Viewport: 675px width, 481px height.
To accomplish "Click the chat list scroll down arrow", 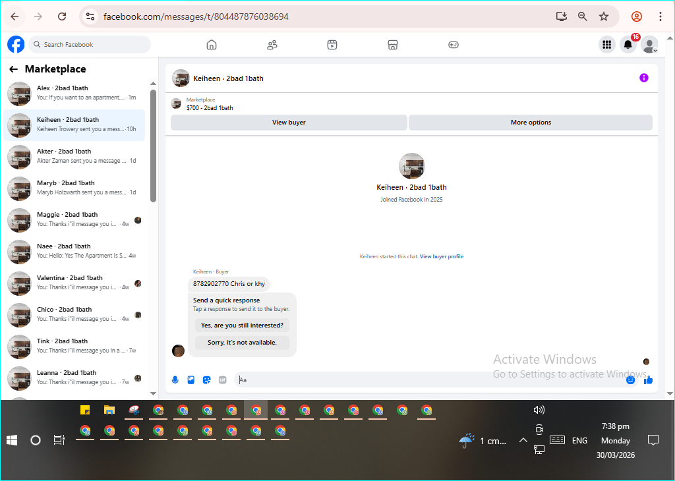I will (x=153, y=393).
